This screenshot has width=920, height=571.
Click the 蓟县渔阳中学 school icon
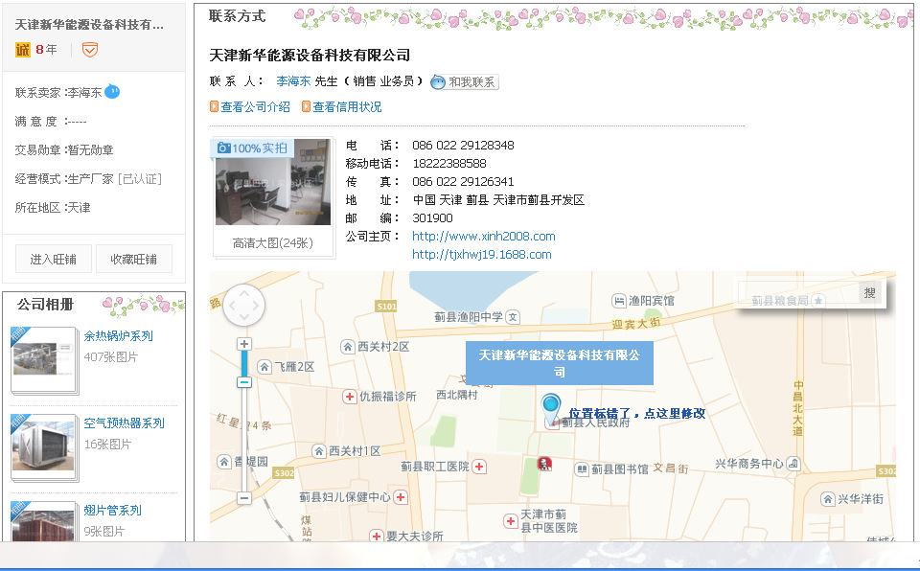click(x=513, y=317)
